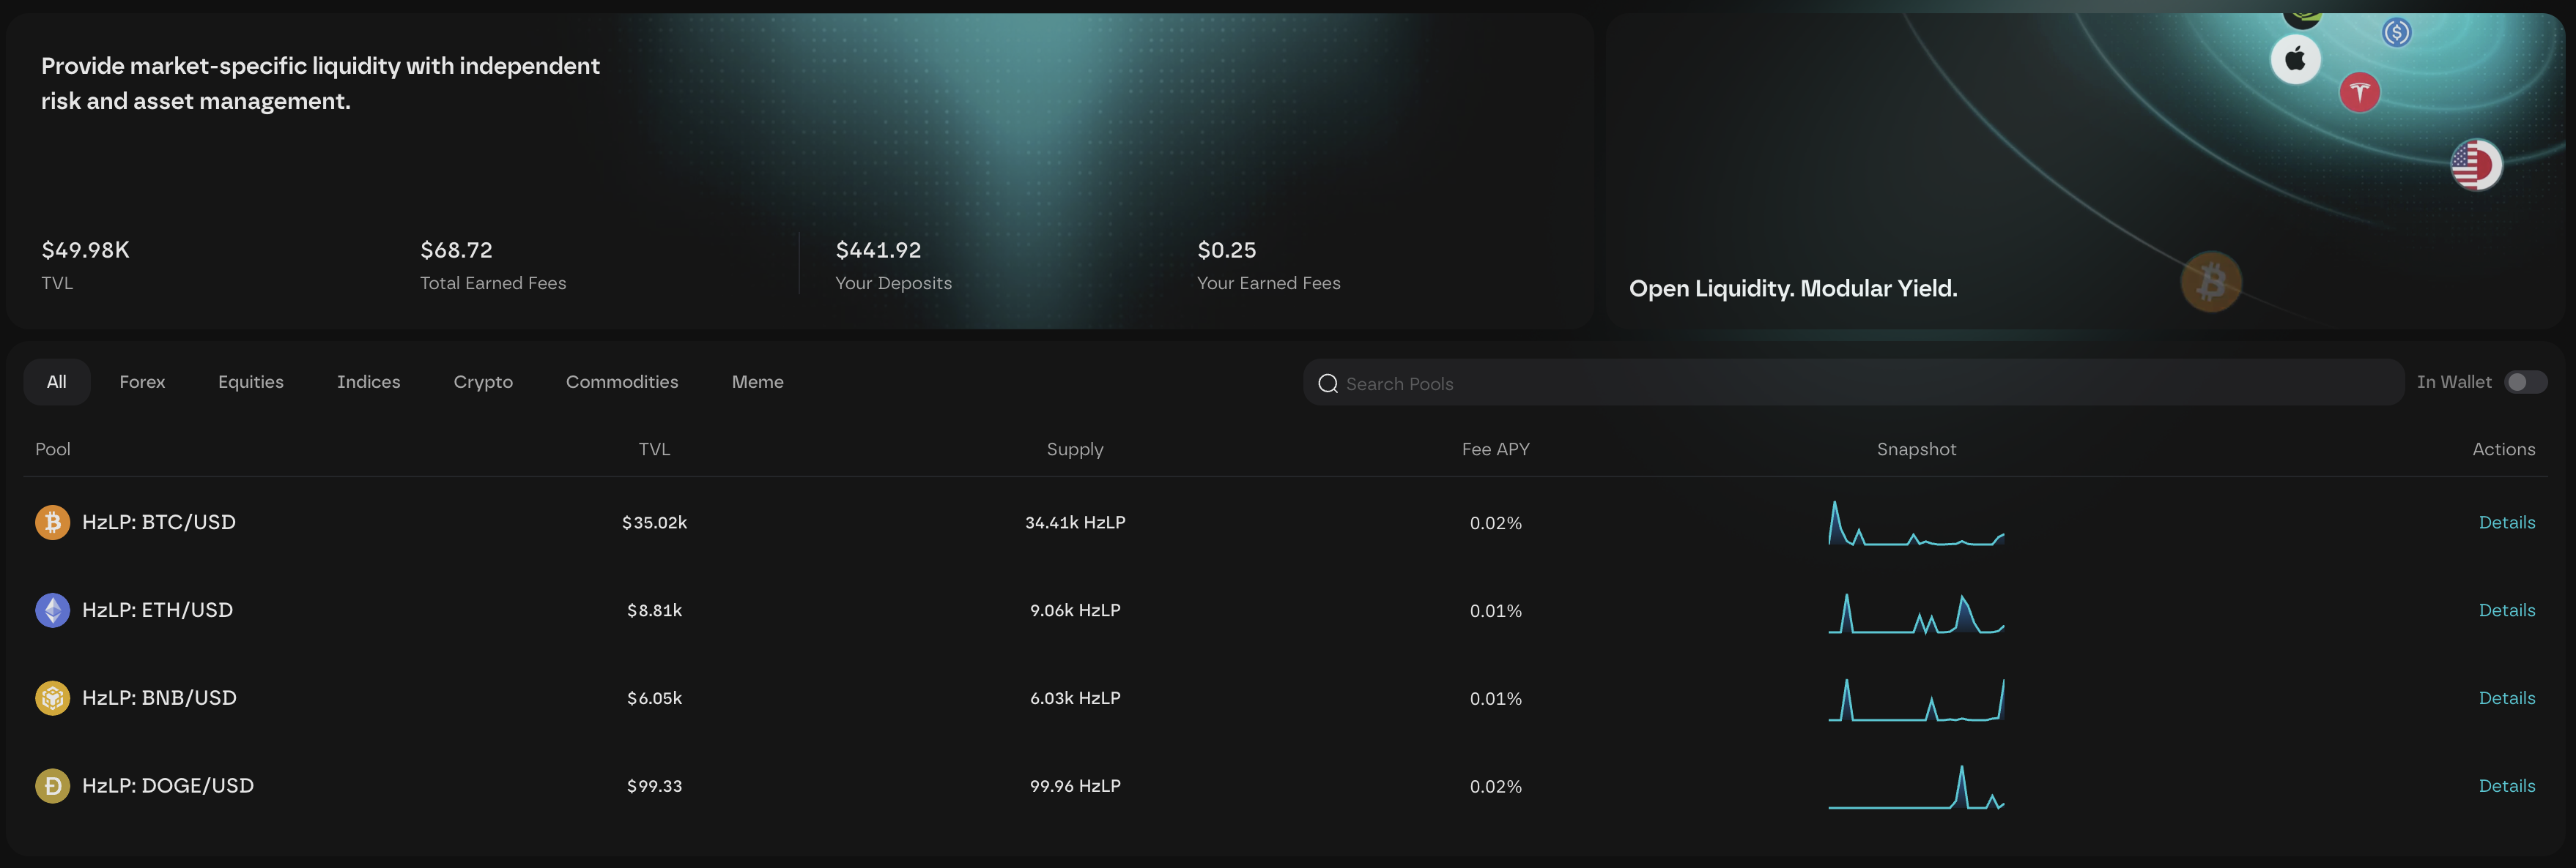Show the Meme pools tab
This screenshot has width=2576, height=868.
pos(757,383)
